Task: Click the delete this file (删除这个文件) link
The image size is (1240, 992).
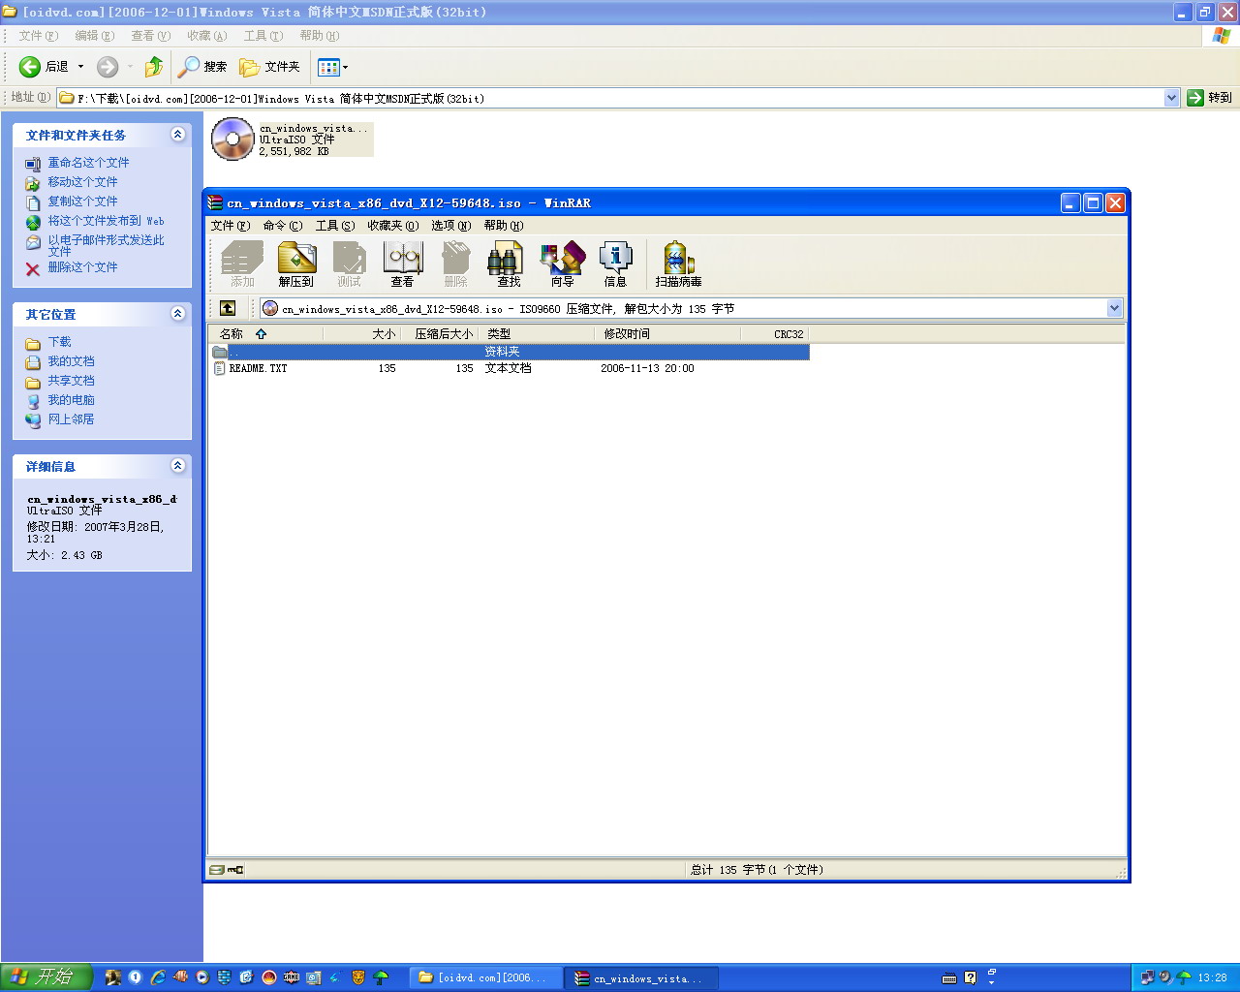Action: point(82,267)
